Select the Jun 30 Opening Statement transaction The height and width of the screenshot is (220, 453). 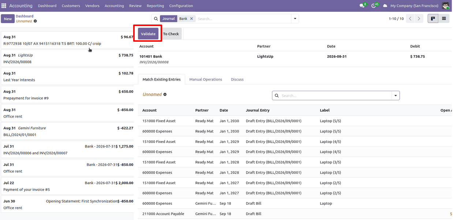coord(68,204)
